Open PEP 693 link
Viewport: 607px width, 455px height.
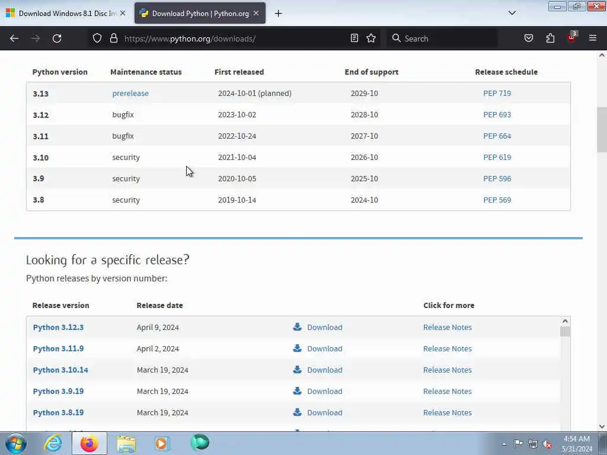point(497,114)
